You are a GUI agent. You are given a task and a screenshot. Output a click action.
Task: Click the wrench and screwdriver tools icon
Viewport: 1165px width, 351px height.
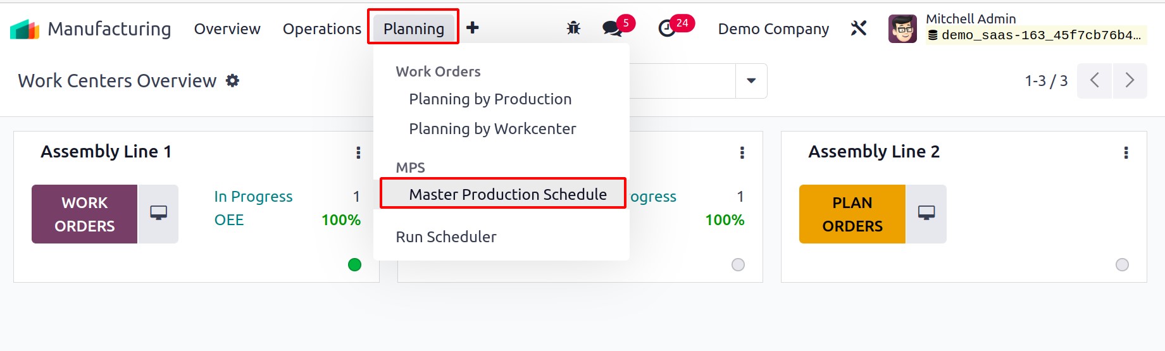[859, 28]
